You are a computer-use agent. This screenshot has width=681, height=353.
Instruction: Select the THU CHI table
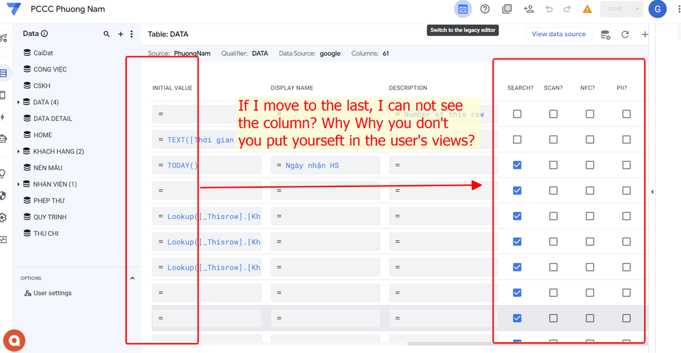click(x=46, y=233)
